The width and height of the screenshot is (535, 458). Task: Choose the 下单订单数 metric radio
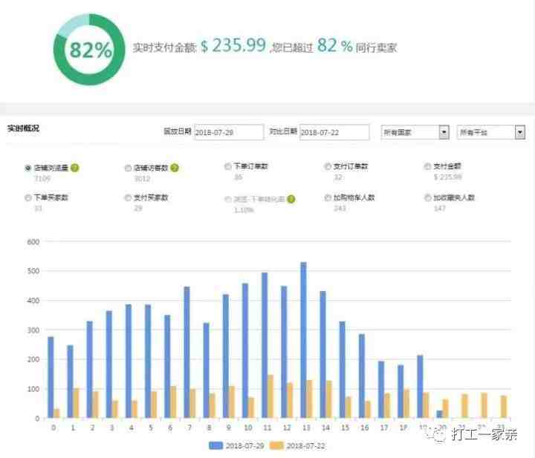pyautogui.click(x=227, y=166)
